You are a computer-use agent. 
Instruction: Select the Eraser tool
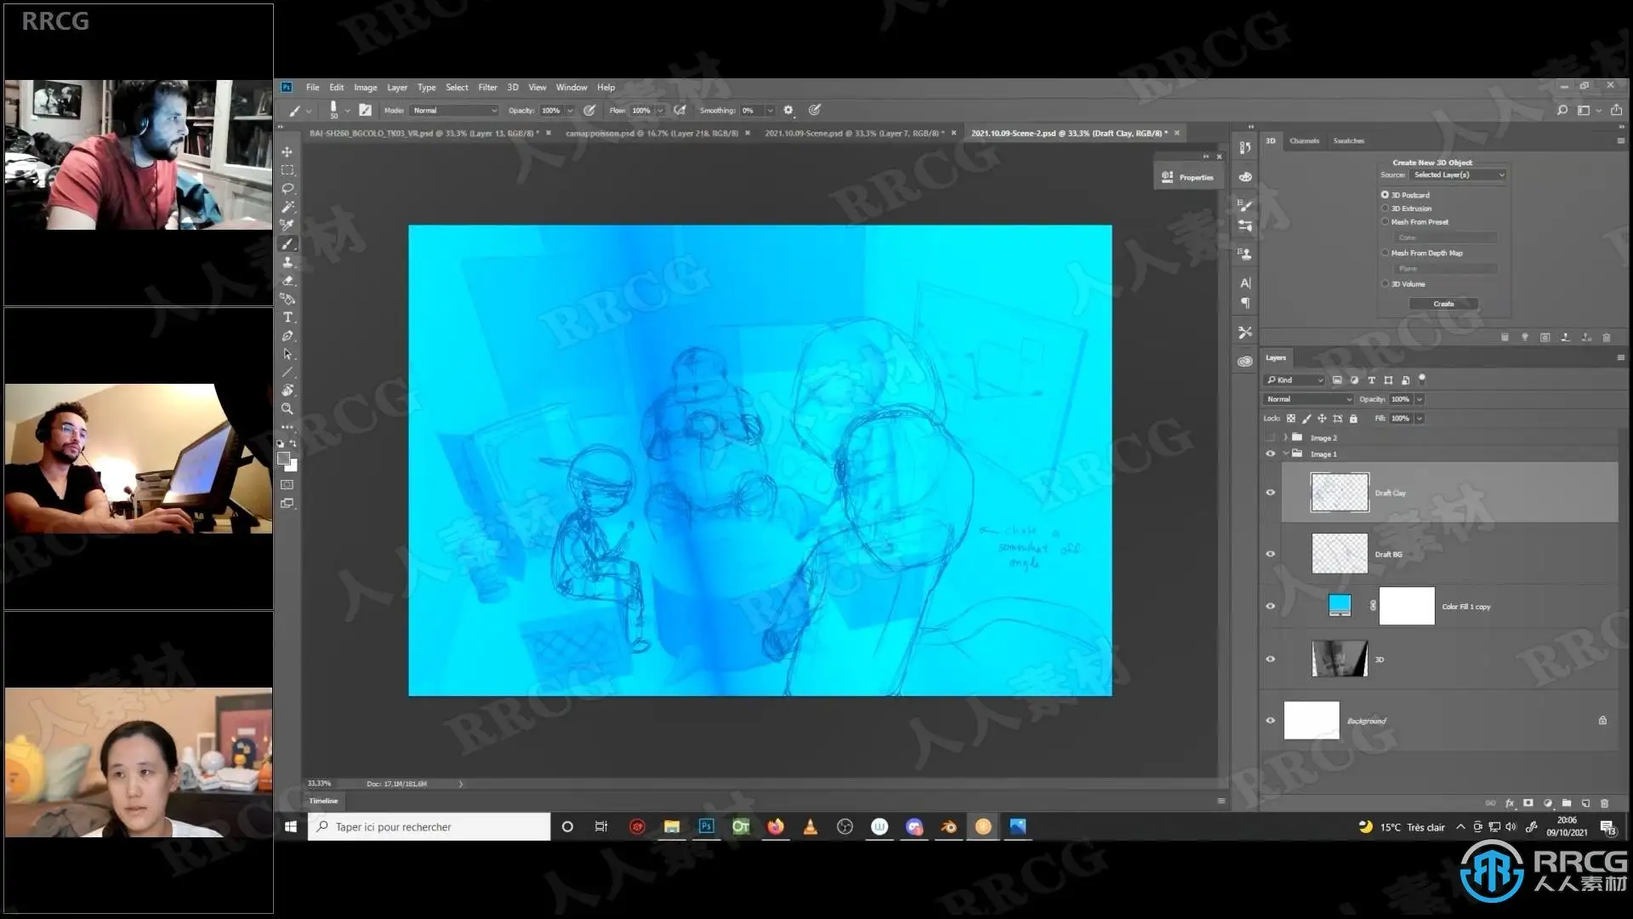tap(287, 281)
